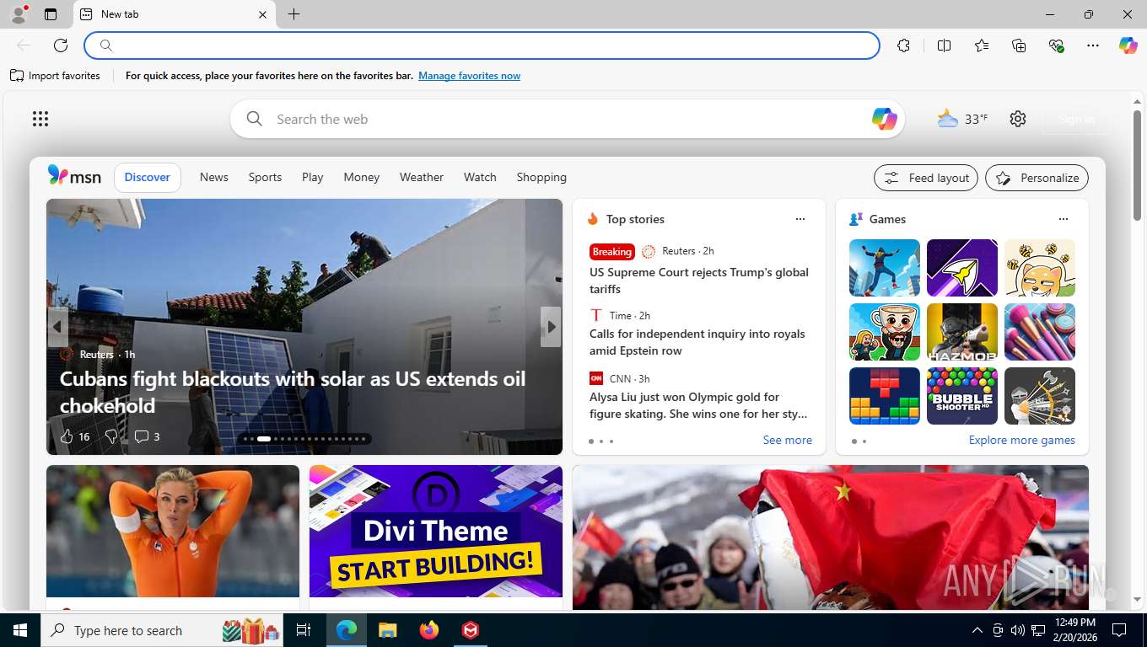This screenshot has width=1147, height=647.
Task: Open page settings gear
Action: click(1018, 119)
